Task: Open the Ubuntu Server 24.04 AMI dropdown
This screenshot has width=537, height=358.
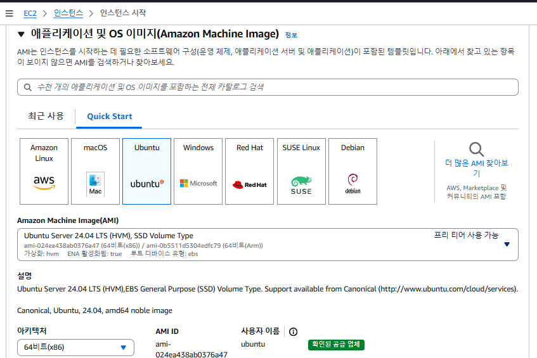Action: (x=268, y=245)
